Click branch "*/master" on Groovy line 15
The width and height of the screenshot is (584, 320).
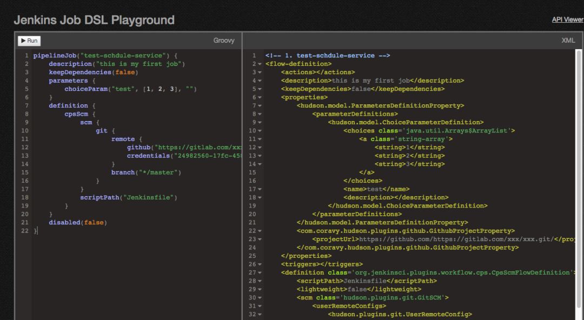coord(146,172)
